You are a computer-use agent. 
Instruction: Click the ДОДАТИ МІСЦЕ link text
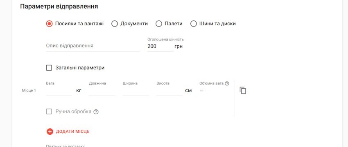coord(72,131)
